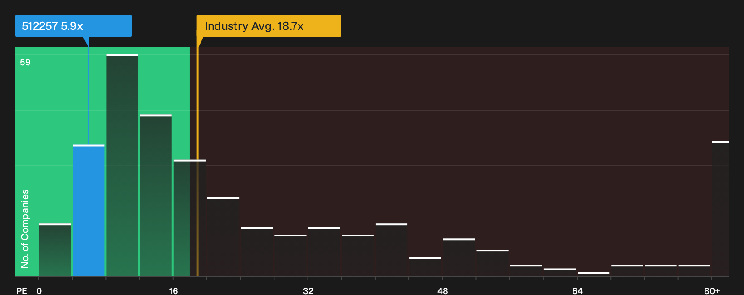Image resolution: width=744 pixels, height=295 pixels.
Task: Click the PE axis label at bottom left
Action: [22, 290]
